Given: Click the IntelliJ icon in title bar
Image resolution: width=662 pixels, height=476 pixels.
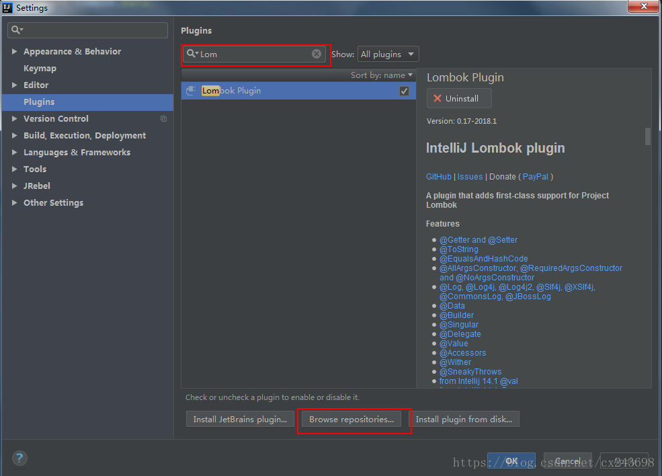Looking at the screenshot, I should [x=7, y=7].
